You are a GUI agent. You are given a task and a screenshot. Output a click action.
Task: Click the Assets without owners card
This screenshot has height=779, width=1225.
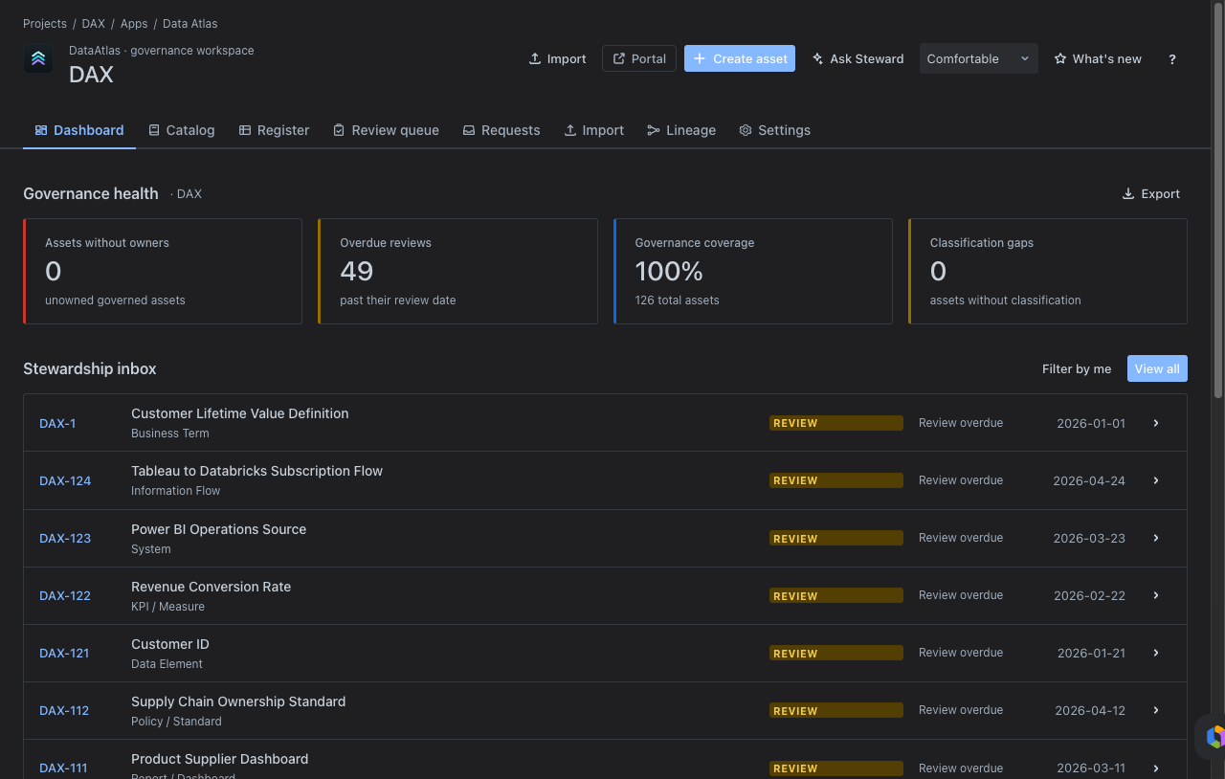[163, 271]
